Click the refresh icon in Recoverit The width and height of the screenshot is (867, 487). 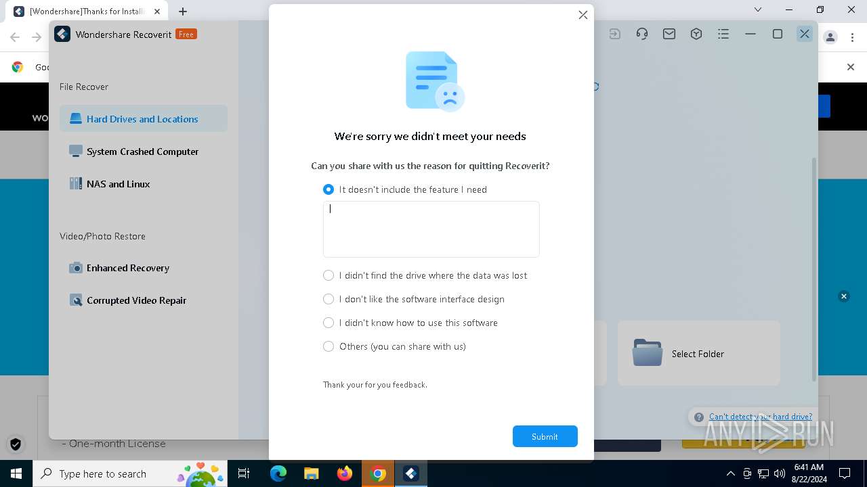coord(596,87)
